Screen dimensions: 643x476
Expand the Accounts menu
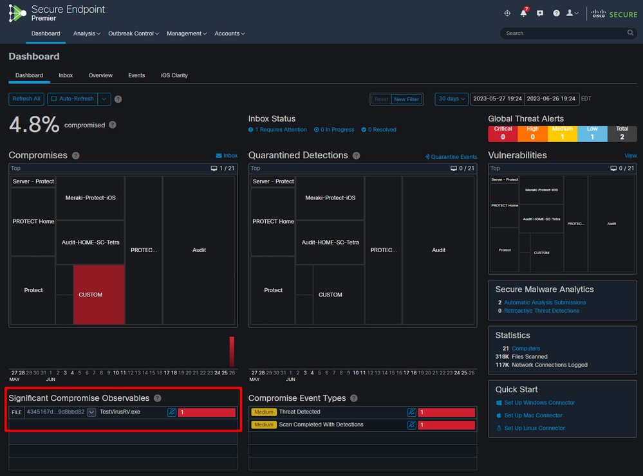point(230,33)
